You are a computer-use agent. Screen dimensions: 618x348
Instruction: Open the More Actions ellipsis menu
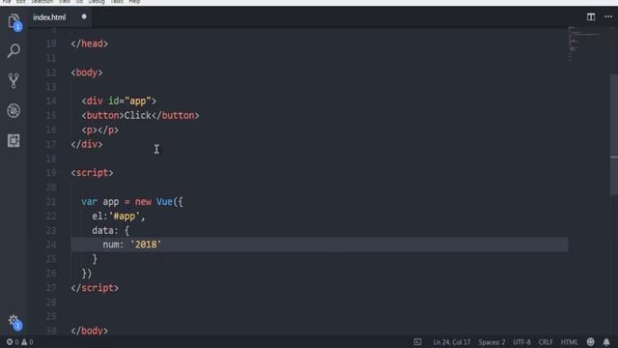(x=608, y=17)
